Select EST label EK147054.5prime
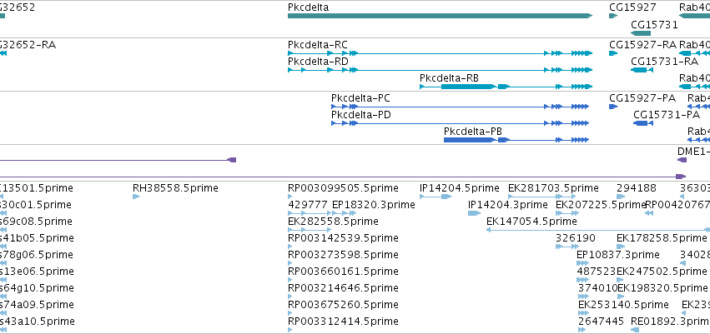The height and width of the screenshot is (334, 710). 531,222
